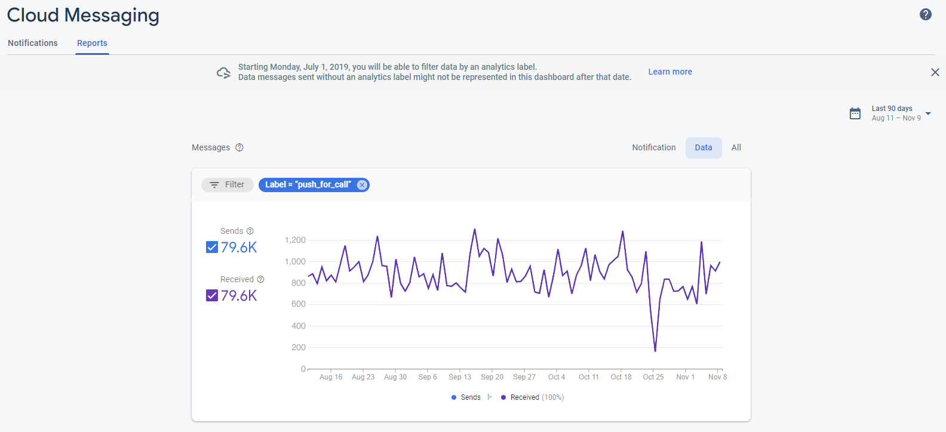Viewport: 946px width, 432px height.
Task: Click the filter lines icon
Action: click(214, 185)
